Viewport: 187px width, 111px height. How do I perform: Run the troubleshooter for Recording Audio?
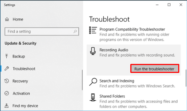click(154, 69)
